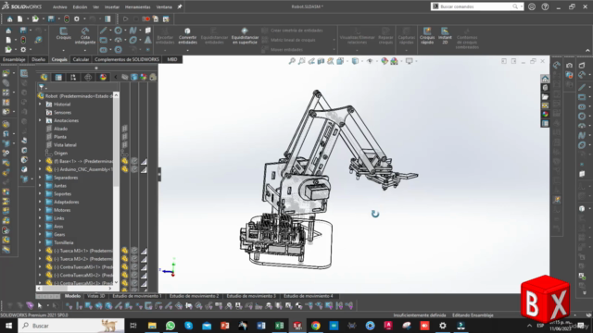Viewport: 593px width, 333px height.
Task: Click the Zoom to Area icon
Action: coord(301,61)
